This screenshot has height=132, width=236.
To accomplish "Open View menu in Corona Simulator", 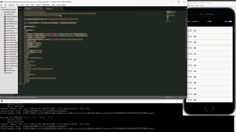I will 197,5.
